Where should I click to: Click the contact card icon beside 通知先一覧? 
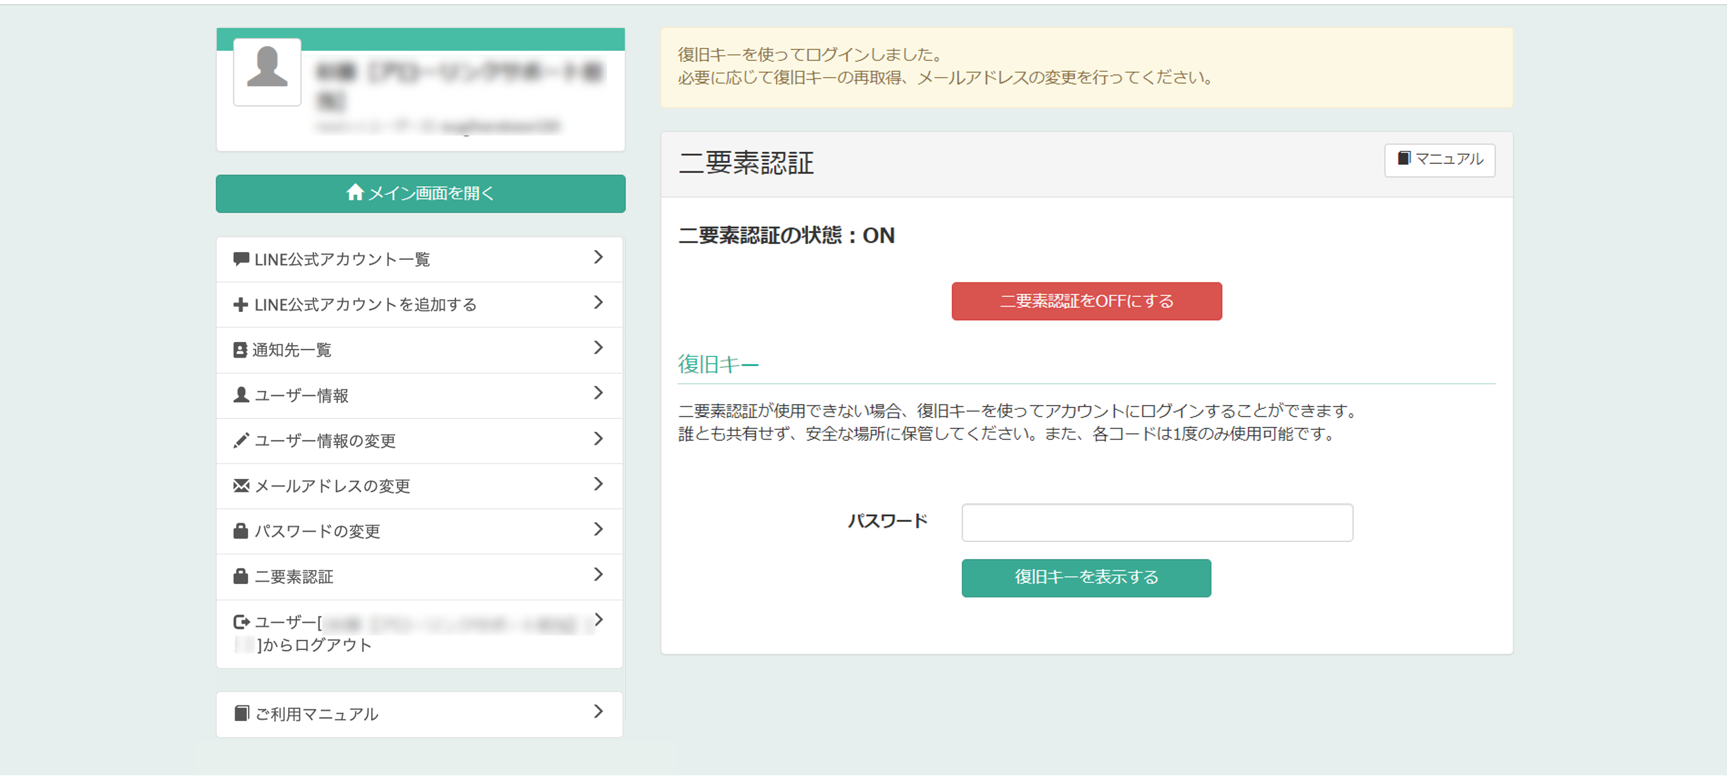click(240, 350)
